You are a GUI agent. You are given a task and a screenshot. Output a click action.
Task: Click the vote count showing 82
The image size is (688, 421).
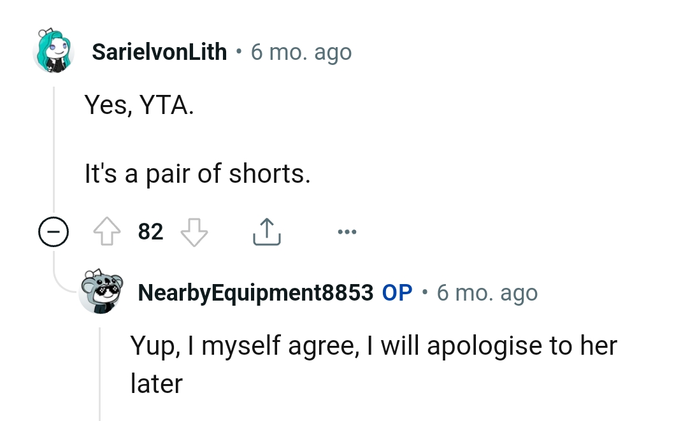[x=150, y=232]
